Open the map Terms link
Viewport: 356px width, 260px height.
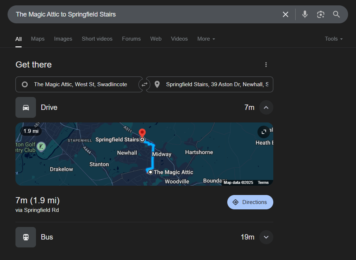tap(263, 182)
